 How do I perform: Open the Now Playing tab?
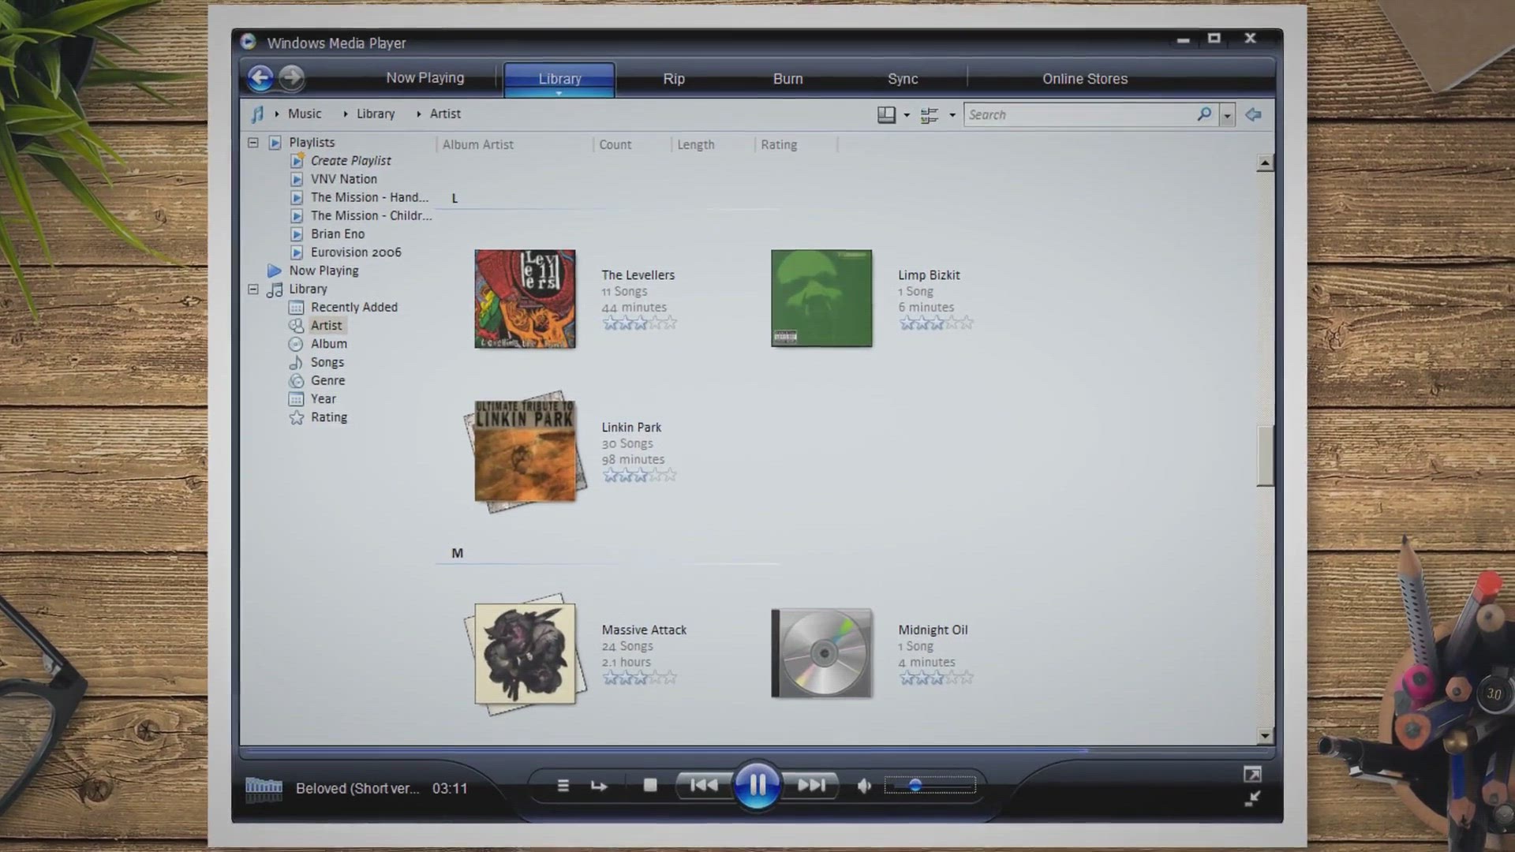pos(425,77)
